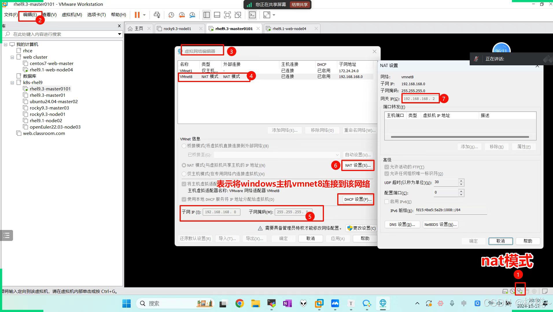Toggle the thumbnail bar view icon
The image size is (553, 312).
click(x=217, y=15)
